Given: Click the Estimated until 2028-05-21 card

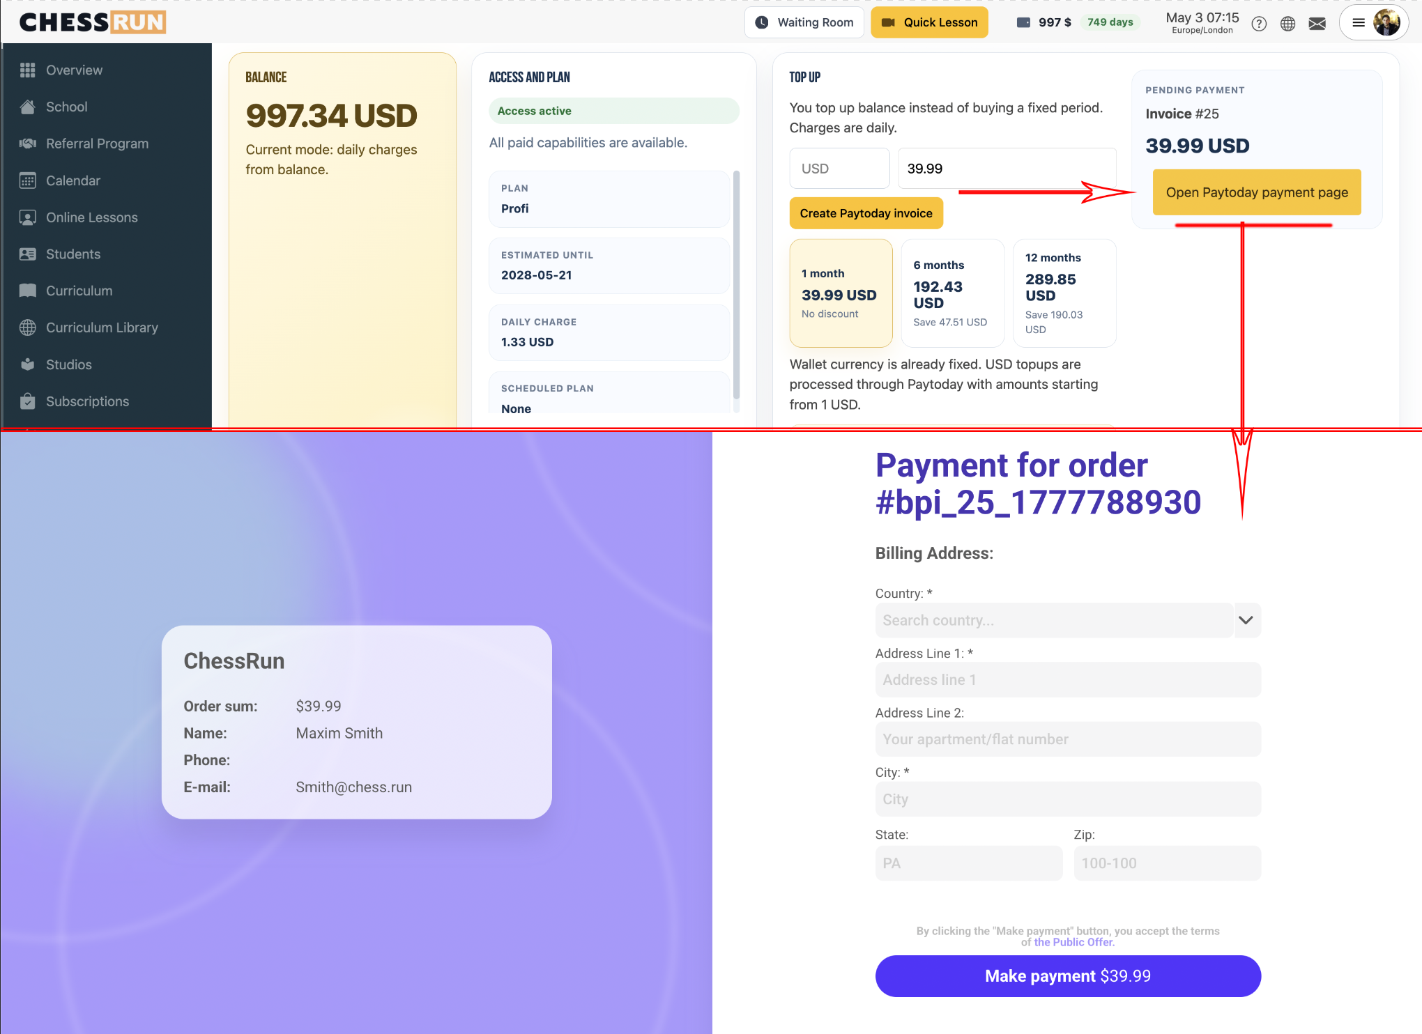Looking at the screenshot, I should pyautogui.click(x=609, y=266).
